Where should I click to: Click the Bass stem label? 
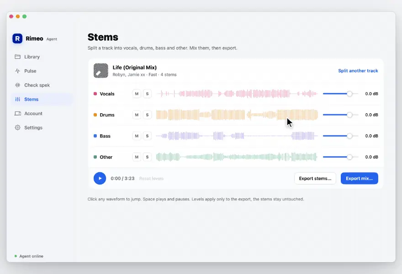click(x=105, y=136)
